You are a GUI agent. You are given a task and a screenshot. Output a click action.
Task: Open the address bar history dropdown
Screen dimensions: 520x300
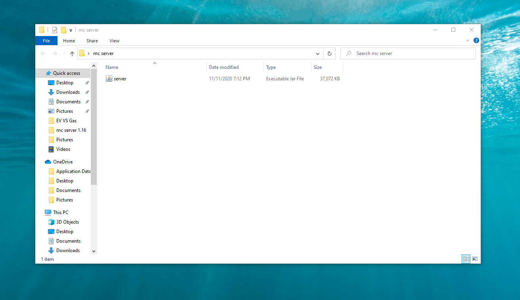click(x=317, y=53)
